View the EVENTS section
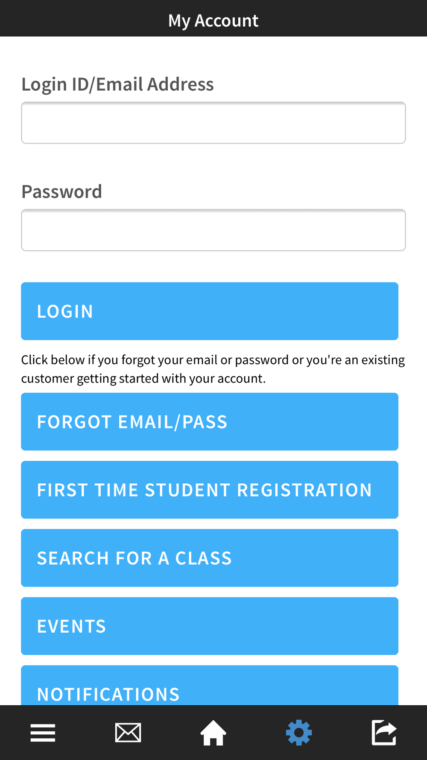The image size is (427, 760). [x=210, y=626]
